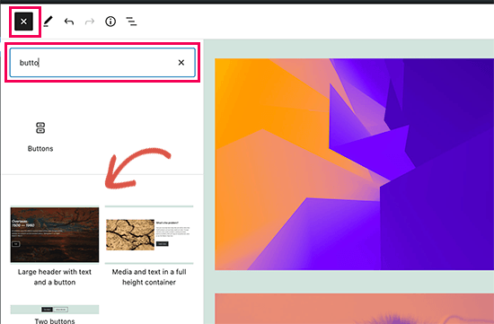Choose the Large header pattern thumbnail

click(x=55, y=234)
